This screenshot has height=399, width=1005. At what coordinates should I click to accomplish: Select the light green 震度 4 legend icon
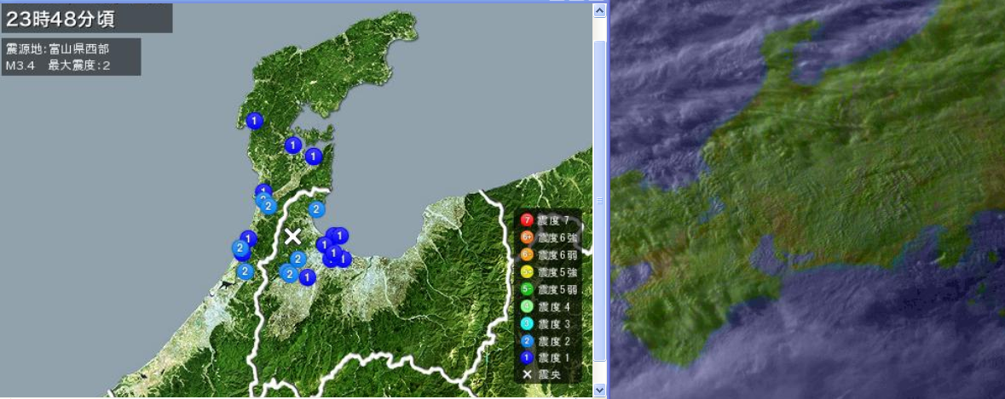point(527,306)
